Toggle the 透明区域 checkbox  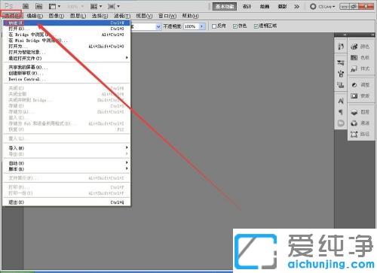[256, 26]
